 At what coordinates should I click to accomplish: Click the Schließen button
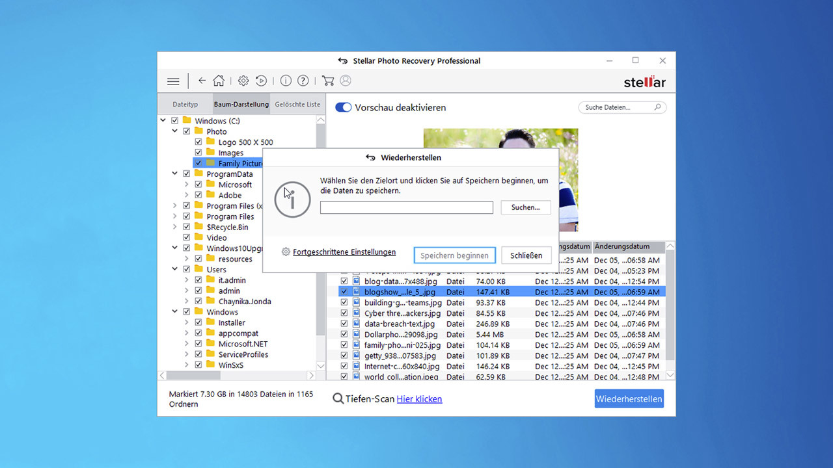[526, 255]
